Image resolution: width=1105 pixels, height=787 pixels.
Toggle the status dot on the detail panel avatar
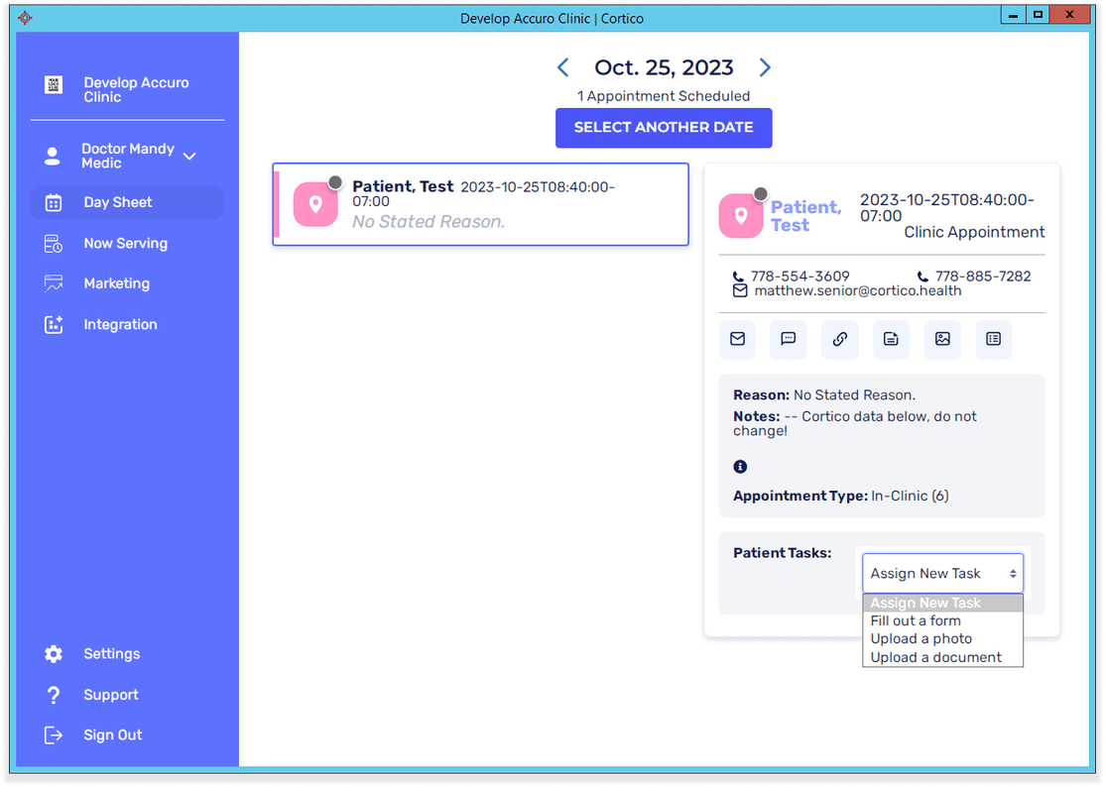pyautogui.click(x=760, y=194)
